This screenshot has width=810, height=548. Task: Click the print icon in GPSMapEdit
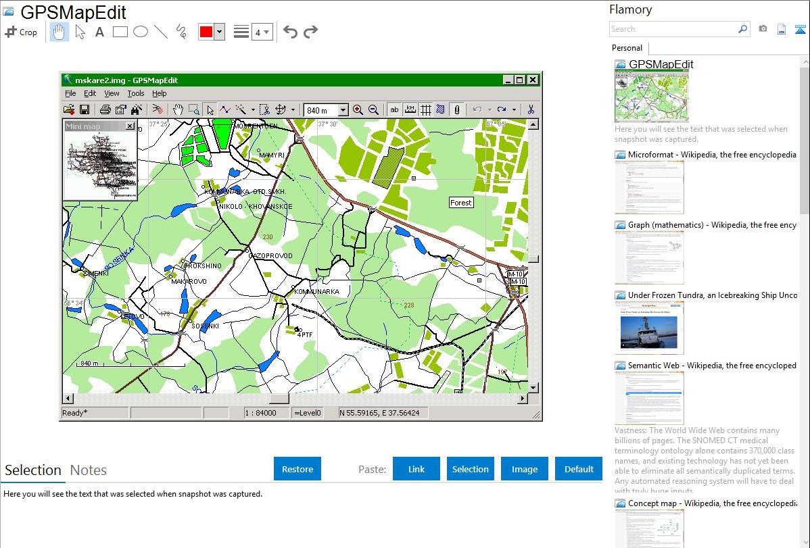[x=105, y=109]
